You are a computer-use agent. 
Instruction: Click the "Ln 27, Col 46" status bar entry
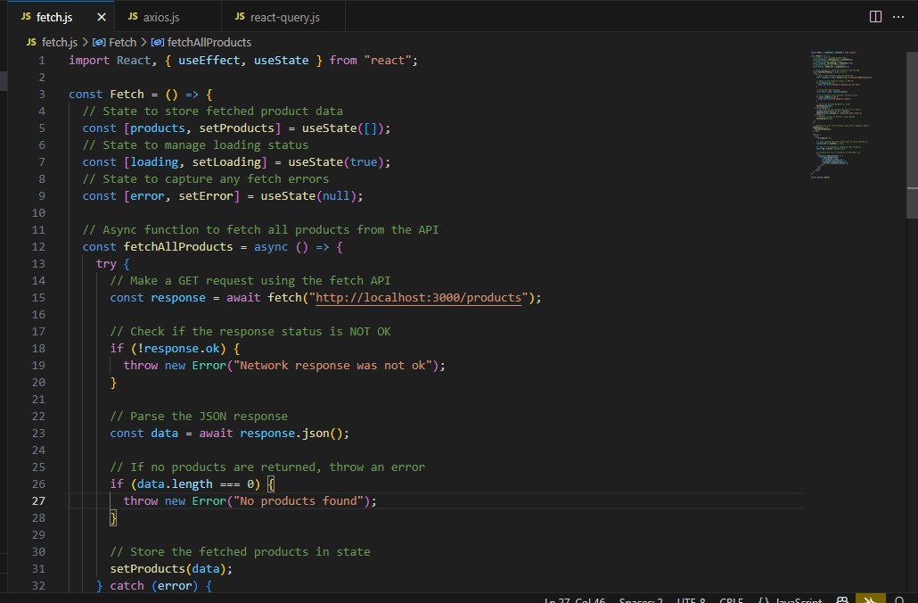pyautogui.click(x=575, y=599)
